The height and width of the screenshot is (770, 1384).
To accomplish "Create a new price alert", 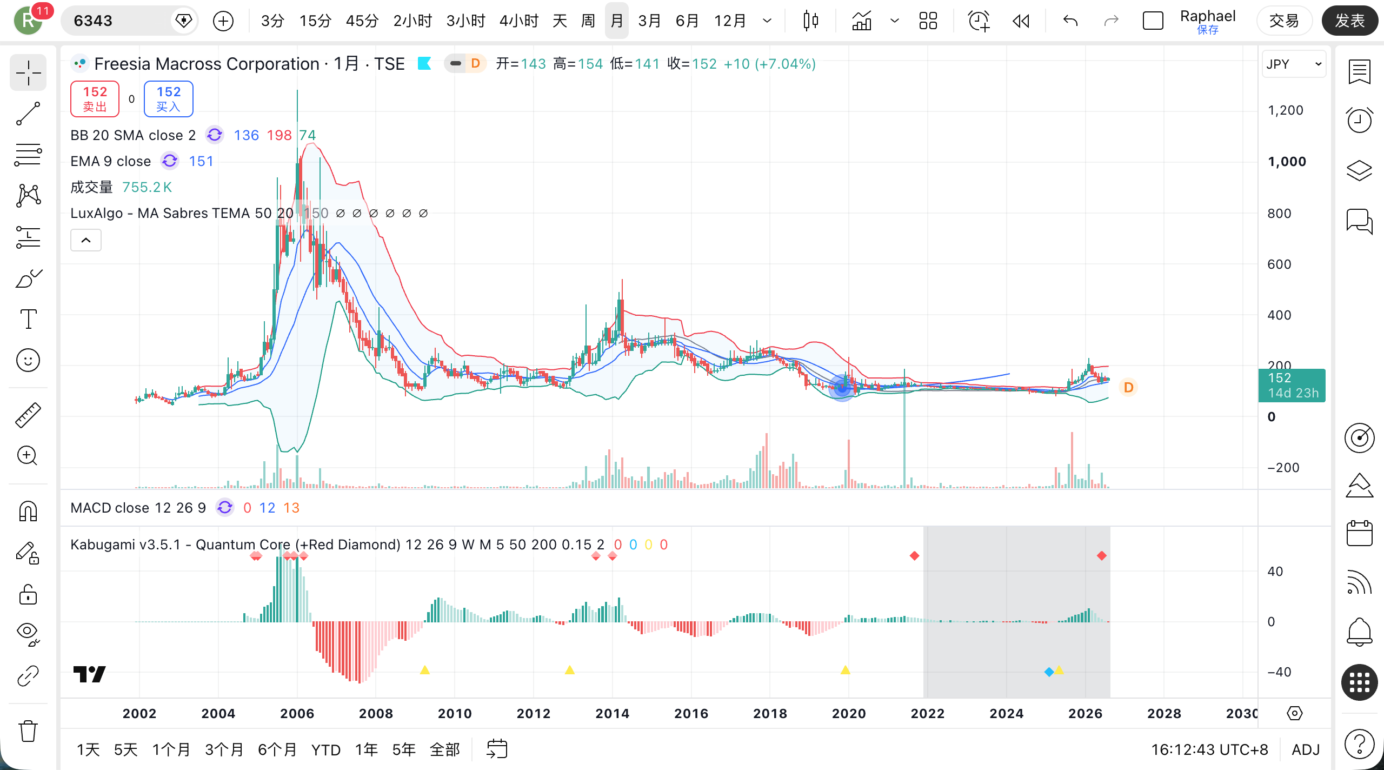I will coord(979,21).
